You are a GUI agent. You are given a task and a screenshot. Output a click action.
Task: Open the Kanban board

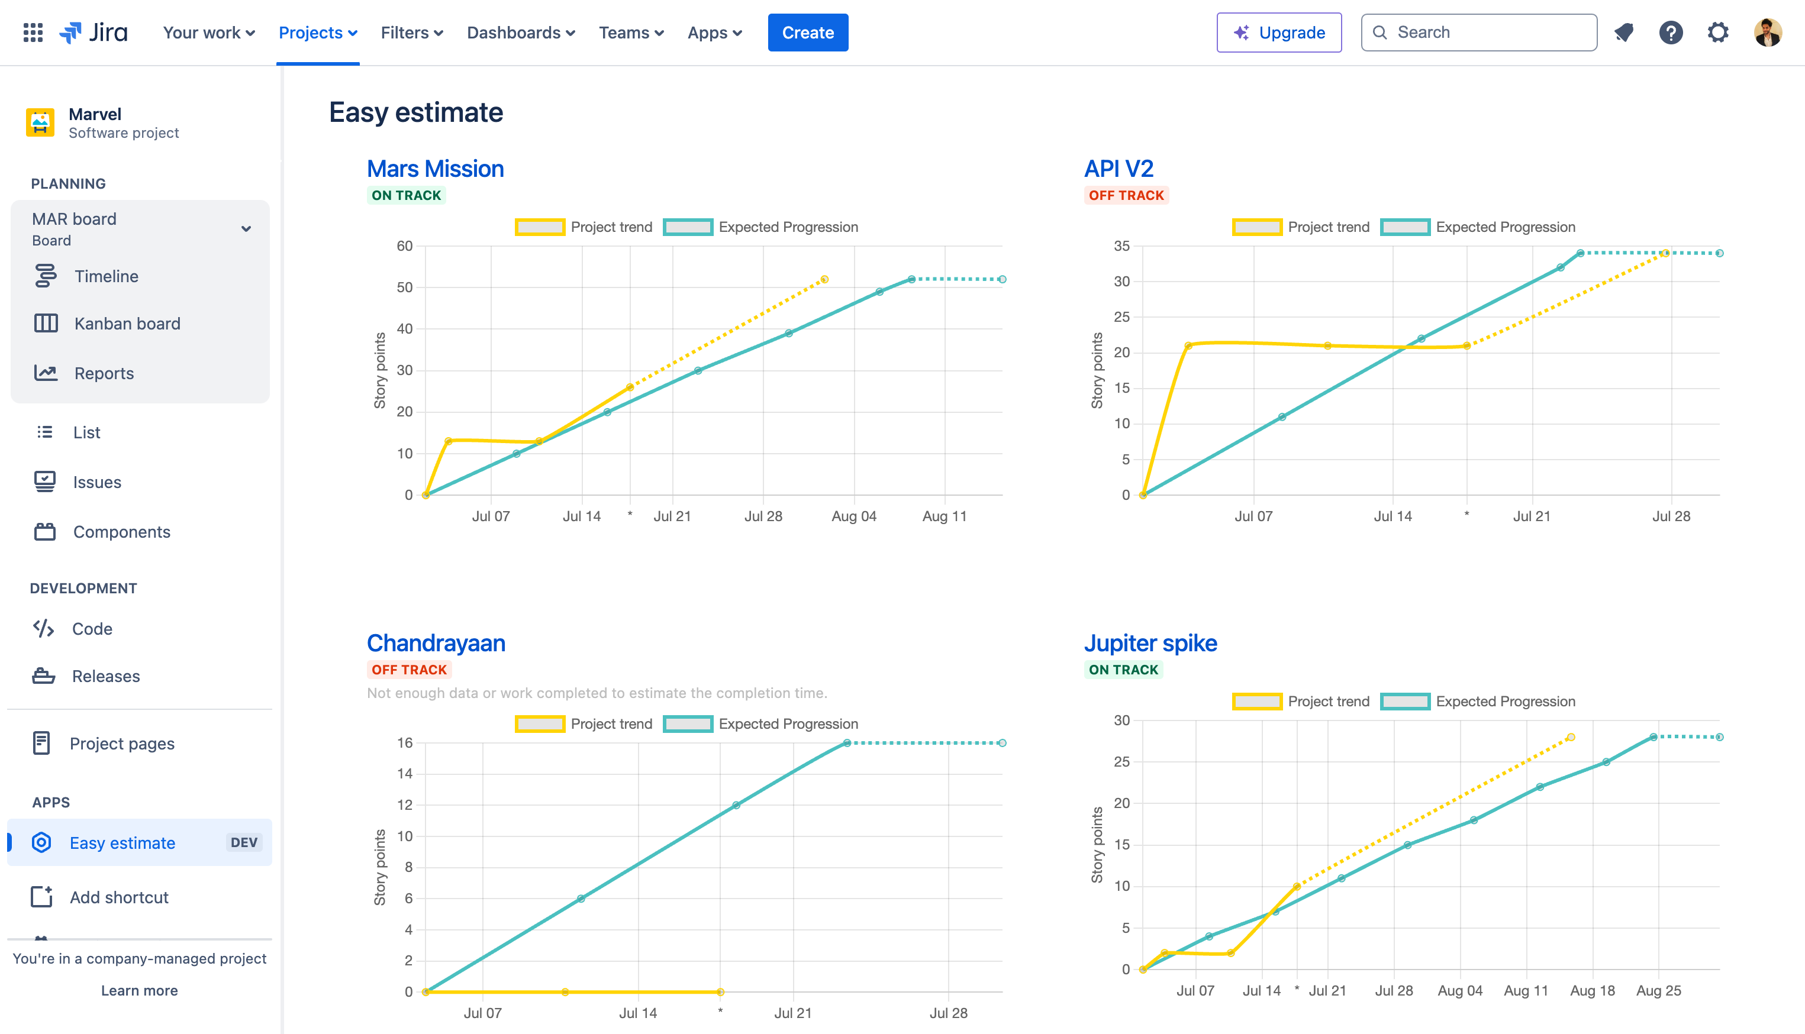(127, 323)
